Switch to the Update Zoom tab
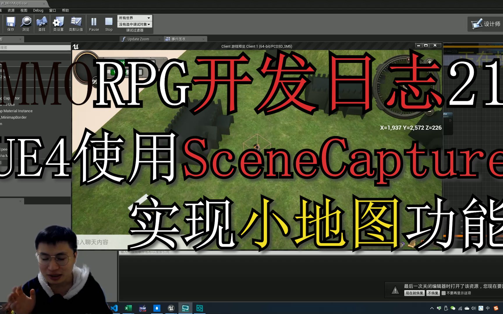Screen dimensions: 503x314 [138, 39]
